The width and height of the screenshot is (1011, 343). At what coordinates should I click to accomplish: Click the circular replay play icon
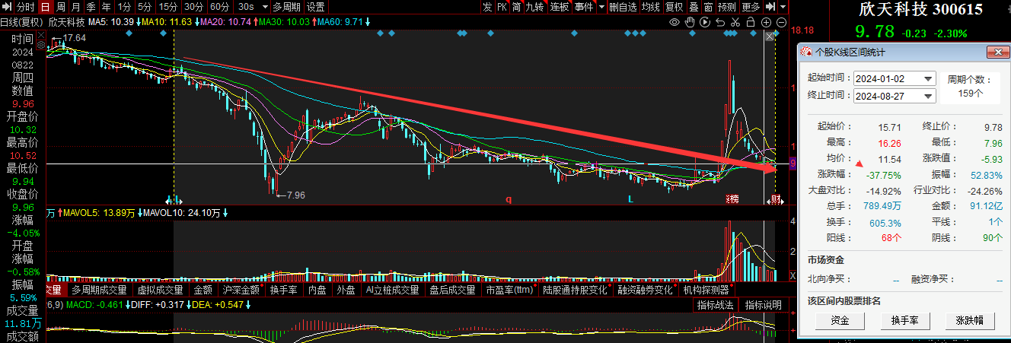[706, 22]
